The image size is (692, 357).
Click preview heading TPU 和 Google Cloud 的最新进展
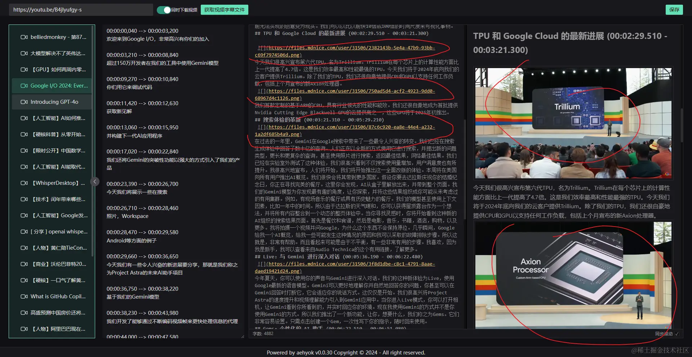pyautogui.click(x=570, y=43)
